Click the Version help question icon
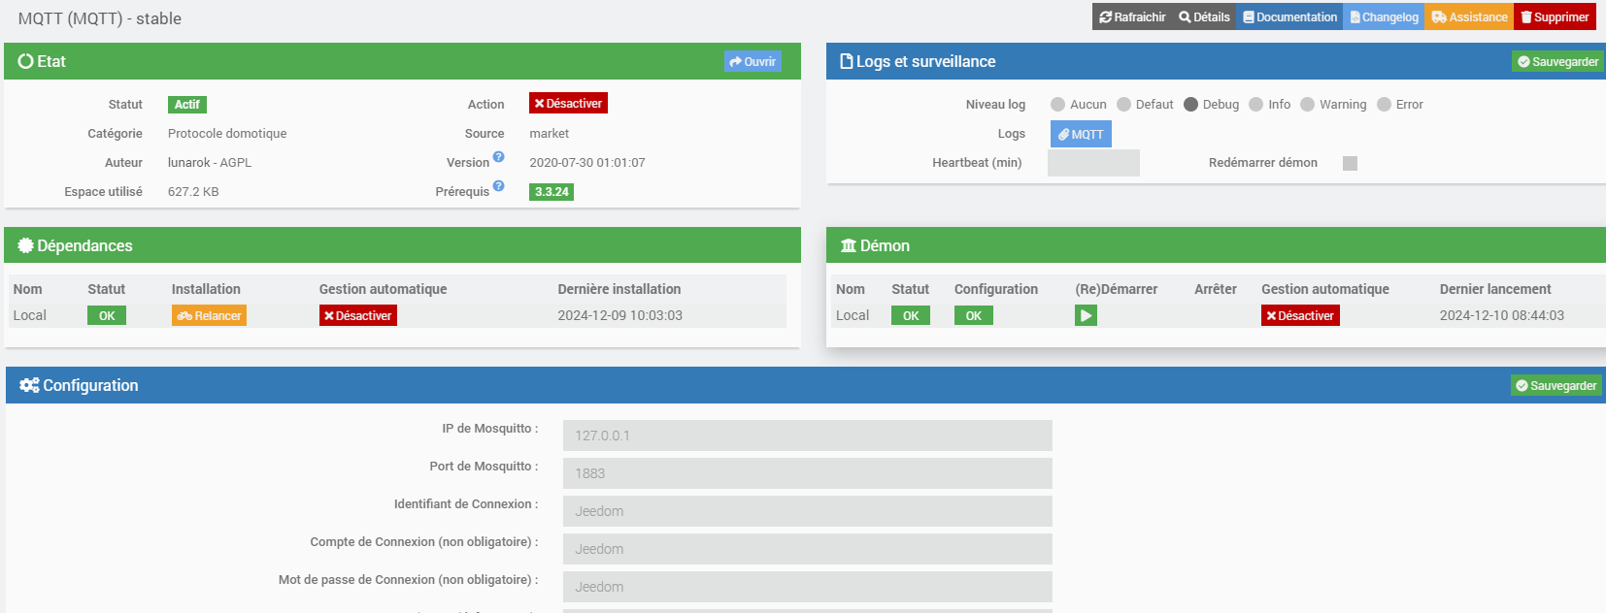This screenshot has width=1606, height=613. tap(498, 157)
